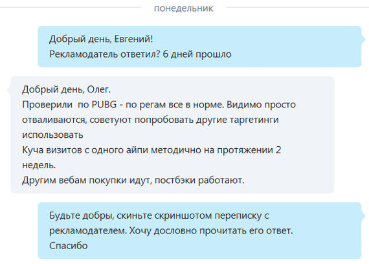
Task: Click the line 'рекламодателем. Хочу дословно прочитать'
Action: point(171,230)
